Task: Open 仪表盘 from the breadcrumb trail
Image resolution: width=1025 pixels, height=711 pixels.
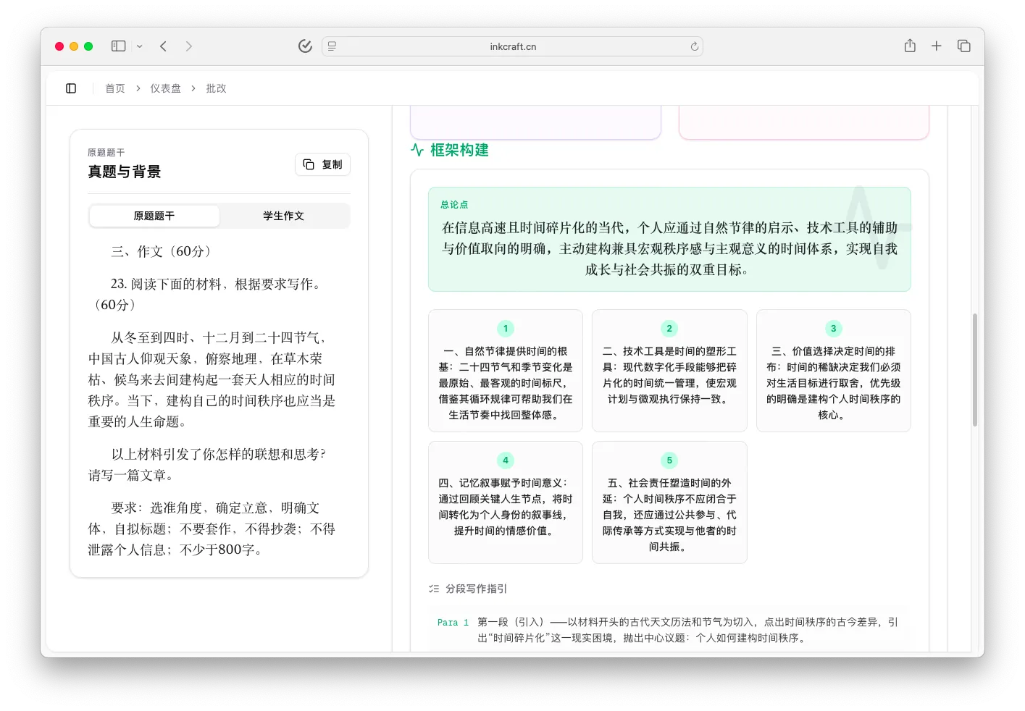Action: pos(165,88)
